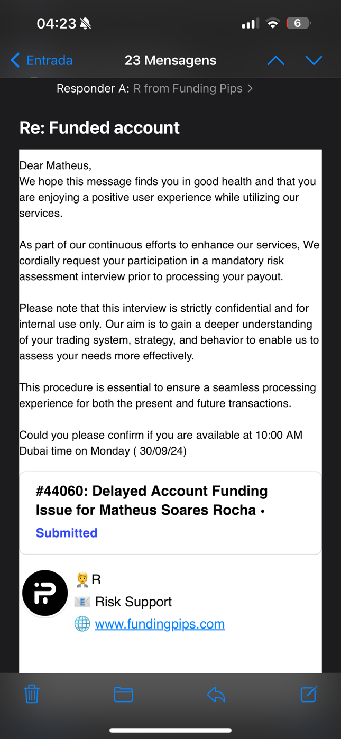Tap the Entrada back label
Screen dimensions: 341x739
49,60
